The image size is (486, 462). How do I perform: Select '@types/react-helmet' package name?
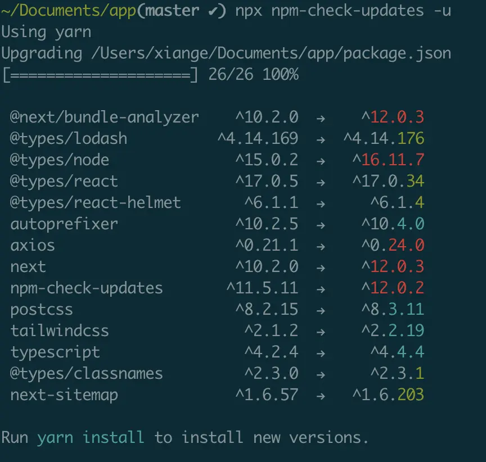pyautogui.click(x=96, y=203)
